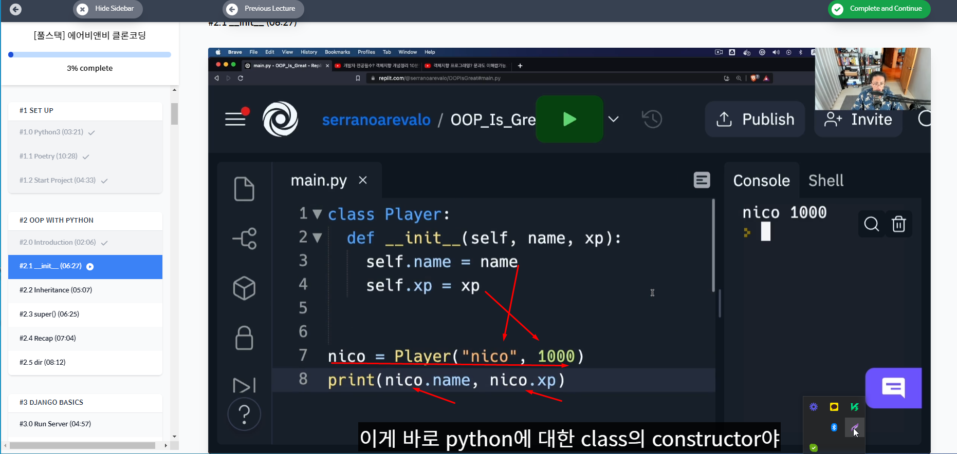Go to the Previous Lecture
Viewport: 957px width, 454px height.
pyautogui.click(x=263, y=9)
